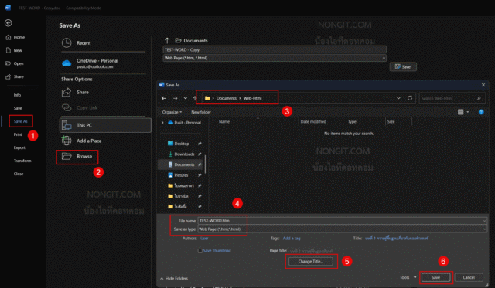Click the Thai document Title value
The width and height of the screenshot is (495, 288).
click(x=397, y=239)
